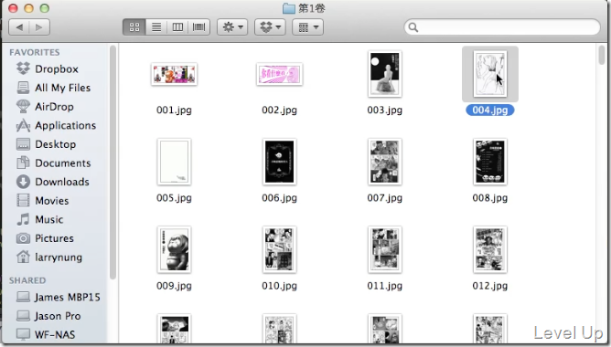Open larrynung home folder in sidebar
Viewport: 611px width, 347px height.
pyautogui.click(x=49, y=258)
